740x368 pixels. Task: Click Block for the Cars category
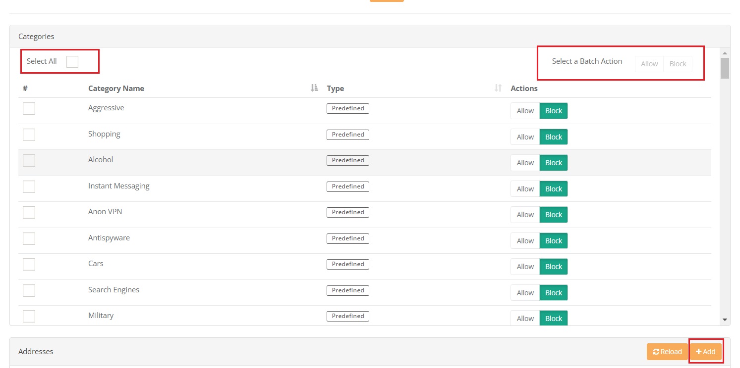(x=553, y=267)
